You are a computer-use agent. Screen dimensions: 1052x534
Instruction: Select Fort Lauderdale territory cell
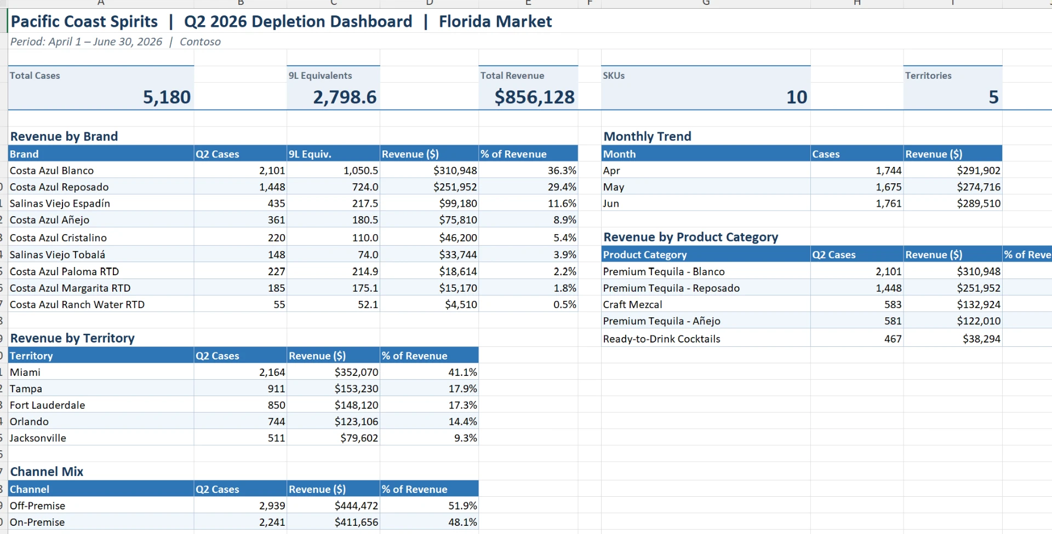click(x=101, y=405)
